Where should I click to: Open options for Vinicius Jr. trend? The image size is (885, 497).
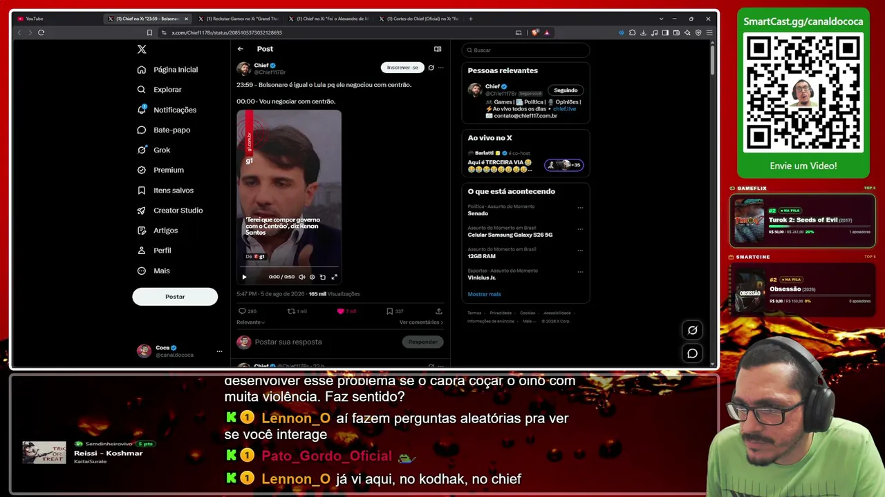coord(580,271)
